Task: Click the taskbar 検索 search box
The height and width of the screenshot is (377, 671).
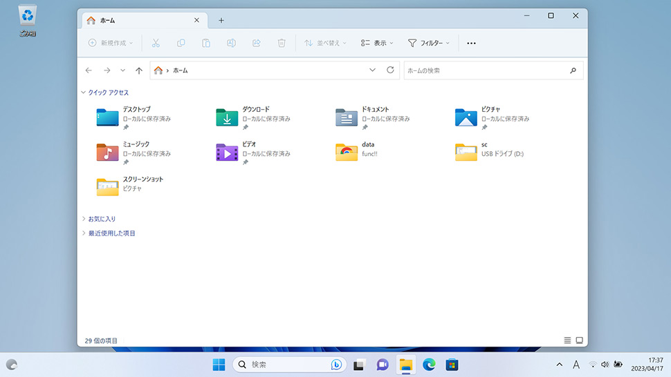Action: tap(290, 365)
